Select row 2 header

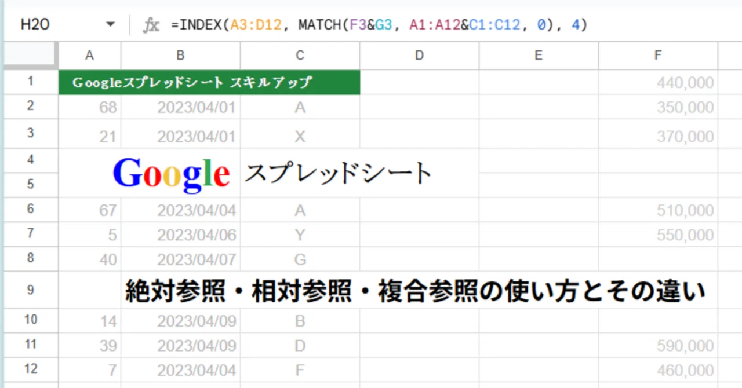[x=31, y=107]
